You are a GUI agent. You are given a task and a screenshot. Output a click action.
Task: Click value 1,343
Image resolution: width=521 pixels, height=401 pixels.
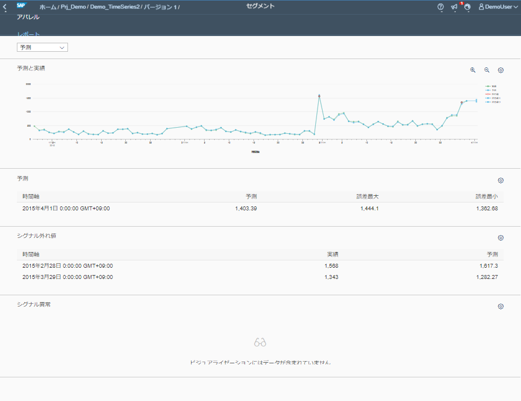[x=331, y=277]
